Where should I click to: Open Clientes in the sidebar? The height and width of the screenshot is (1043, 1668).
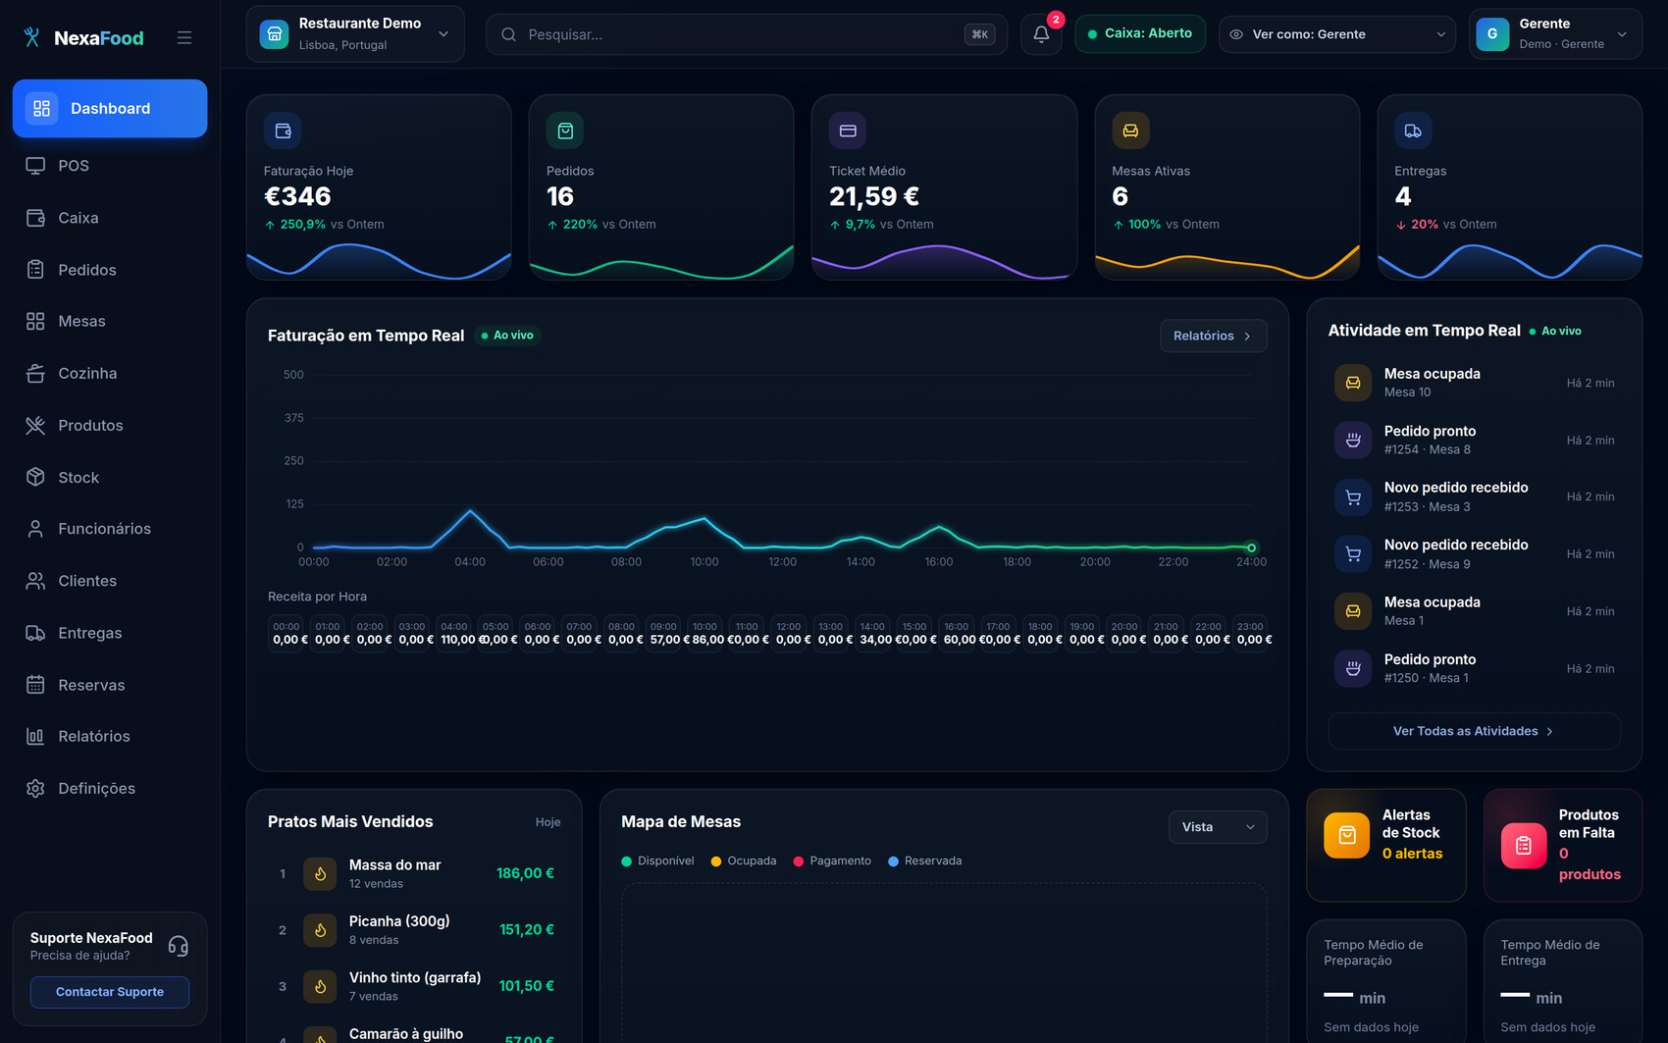coord(110,581)
